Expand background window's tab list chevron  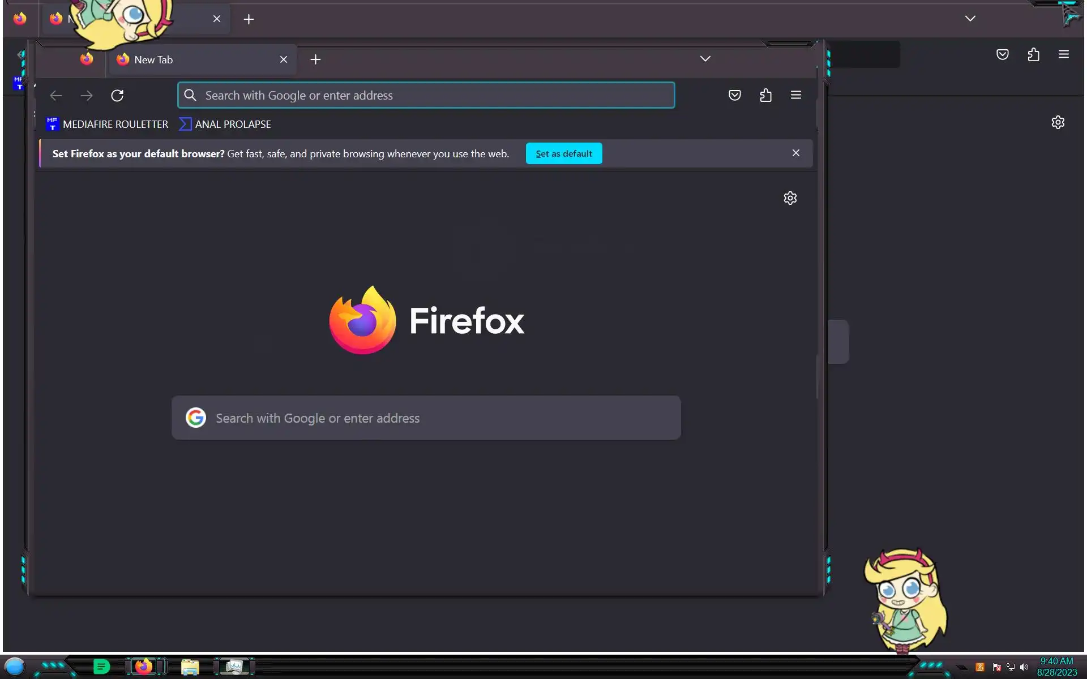[970, 19]
